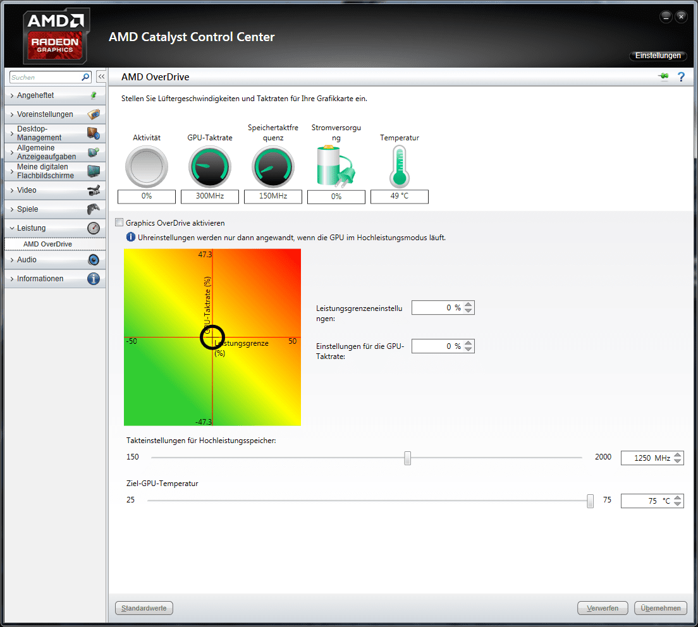Image resolution: width=698 pixels, height=627 pixels.
Task: Decrease Leistungsgrenzeneinstellungen with down arrow
Action: (468, 310)
